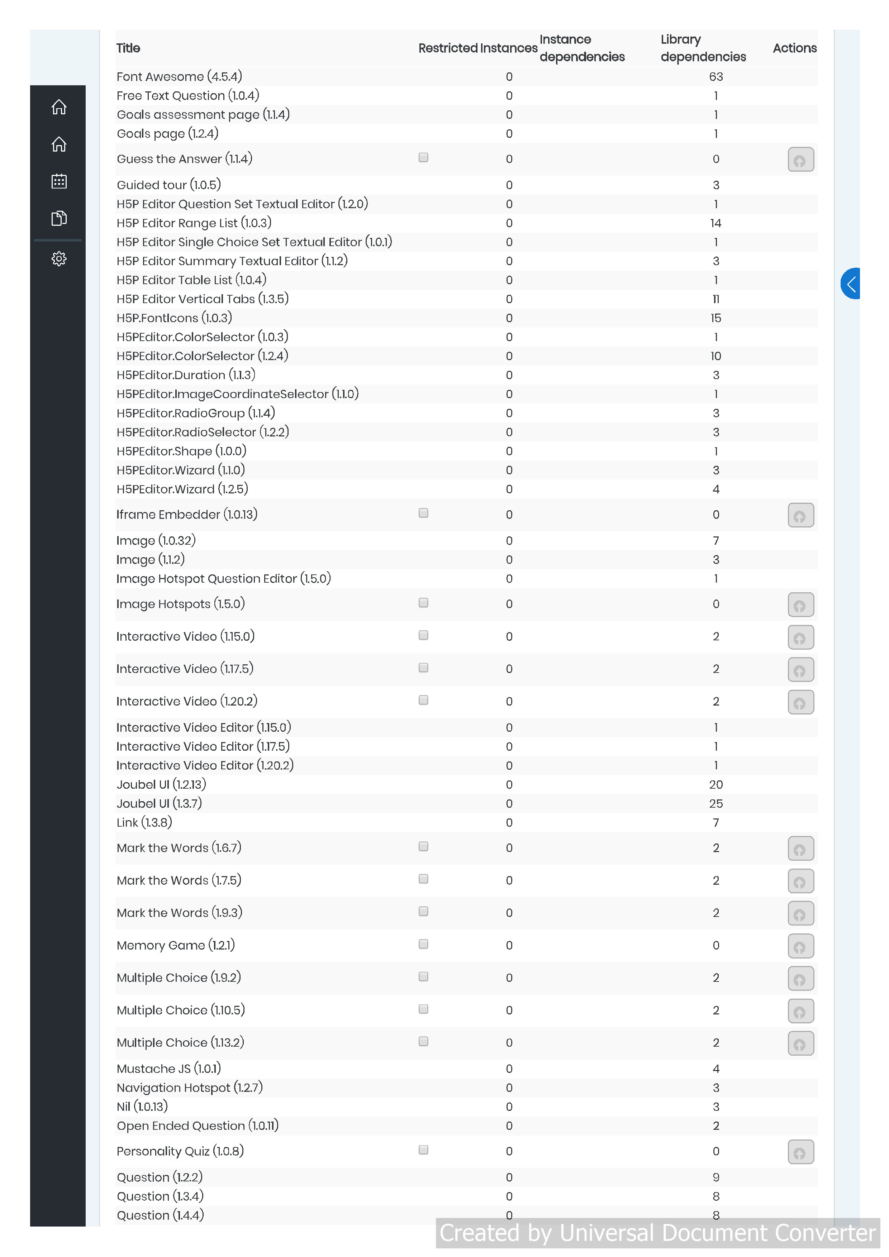Screen dimensions: 889x1257
Task: Click the upgrade action for Memory Game (1.2.1)
Action: 801,946
